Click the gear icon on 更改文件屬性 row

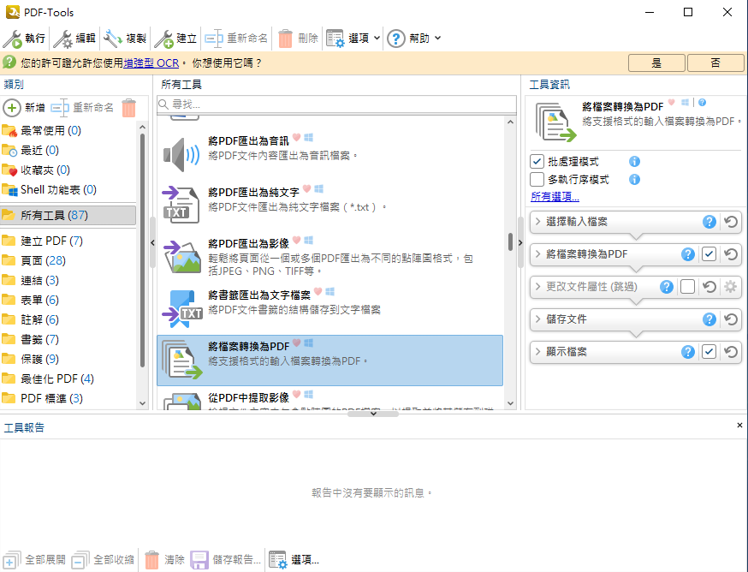[x=730, y=287]
